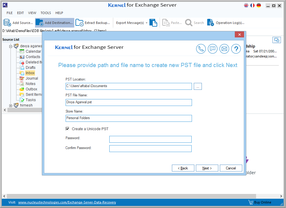Expand the himesh mailbox node
Viewport: 286px width, 208px height.
(10, 106)
